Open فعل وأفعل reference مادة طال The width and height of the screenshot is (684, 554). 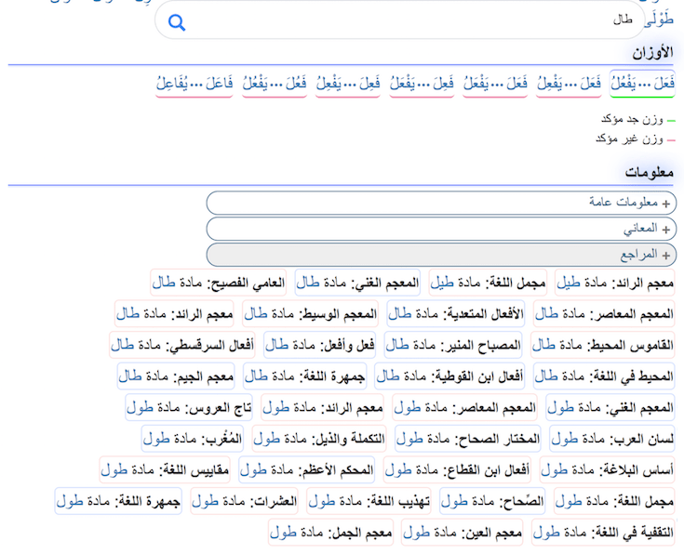[319, 345]
